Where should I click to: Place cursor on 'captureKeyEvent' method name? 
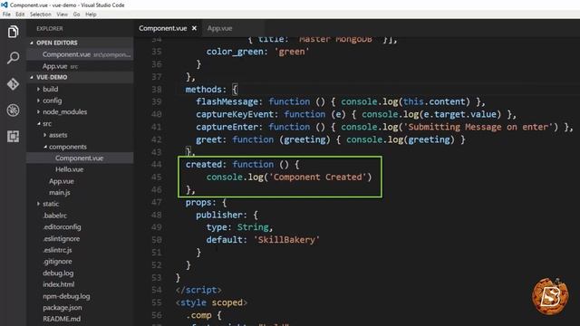click(x=235, y=114)
